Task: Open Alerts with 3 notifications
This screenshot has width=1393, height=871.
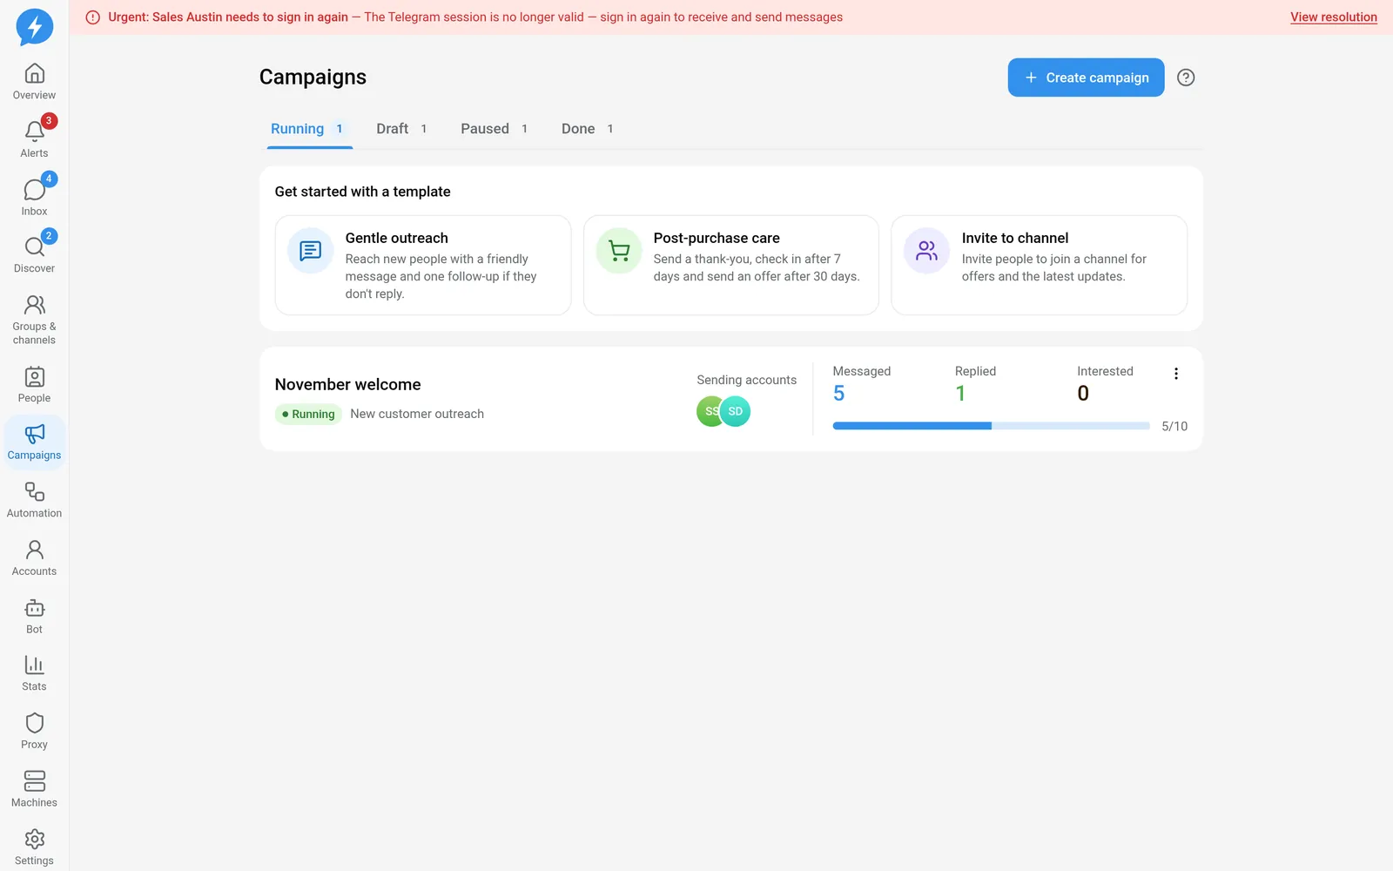Action: [x=34, y=139]
